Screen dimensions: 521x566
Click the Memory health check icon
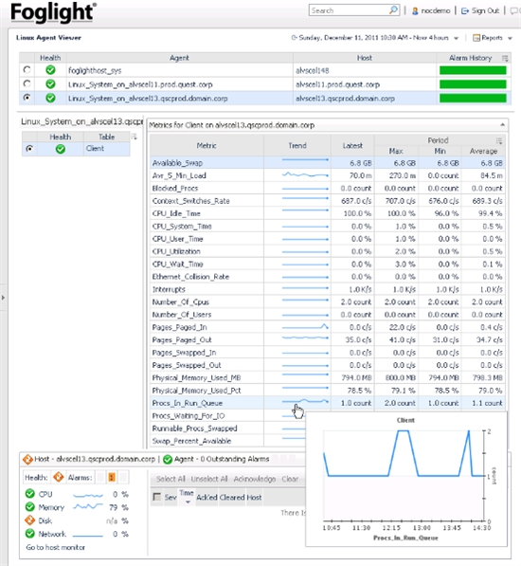coord(30,507)
